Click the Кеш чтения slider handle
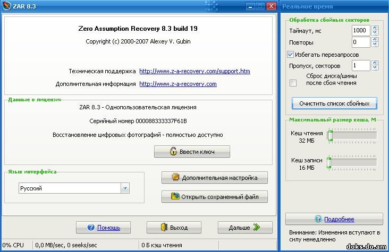Image resolution: width=389 pixels, height=252 pixels. point(330,135)
